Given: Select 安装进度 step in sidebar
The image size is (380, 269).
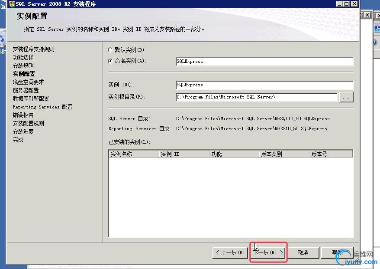Looking at the screenshot, I should click(23, 132).
